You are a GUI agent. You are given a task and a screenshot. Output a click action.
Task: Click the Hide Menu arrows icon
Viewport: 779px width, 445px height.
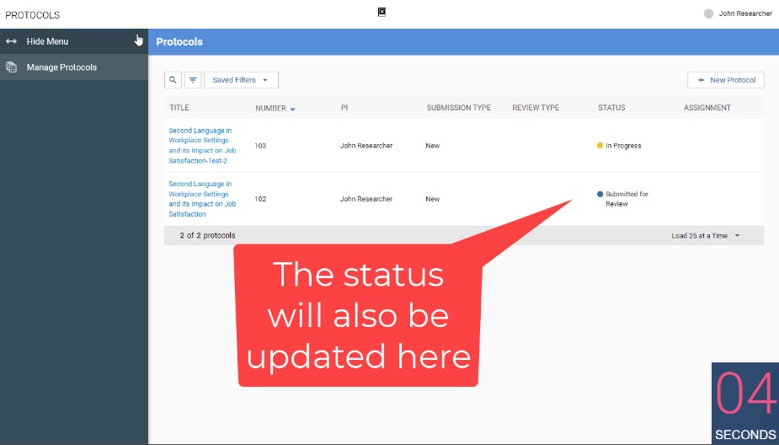coord(12,41)
